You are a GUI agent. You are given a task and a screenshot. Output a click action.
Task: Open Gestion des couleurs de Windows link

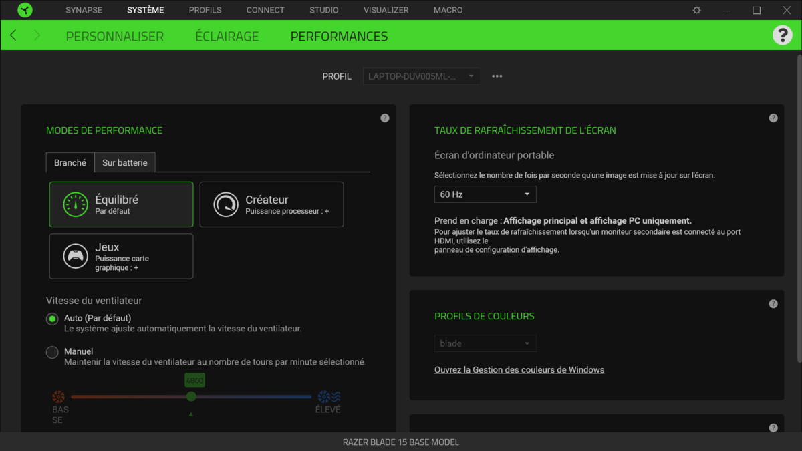click(x=519, y=369)
